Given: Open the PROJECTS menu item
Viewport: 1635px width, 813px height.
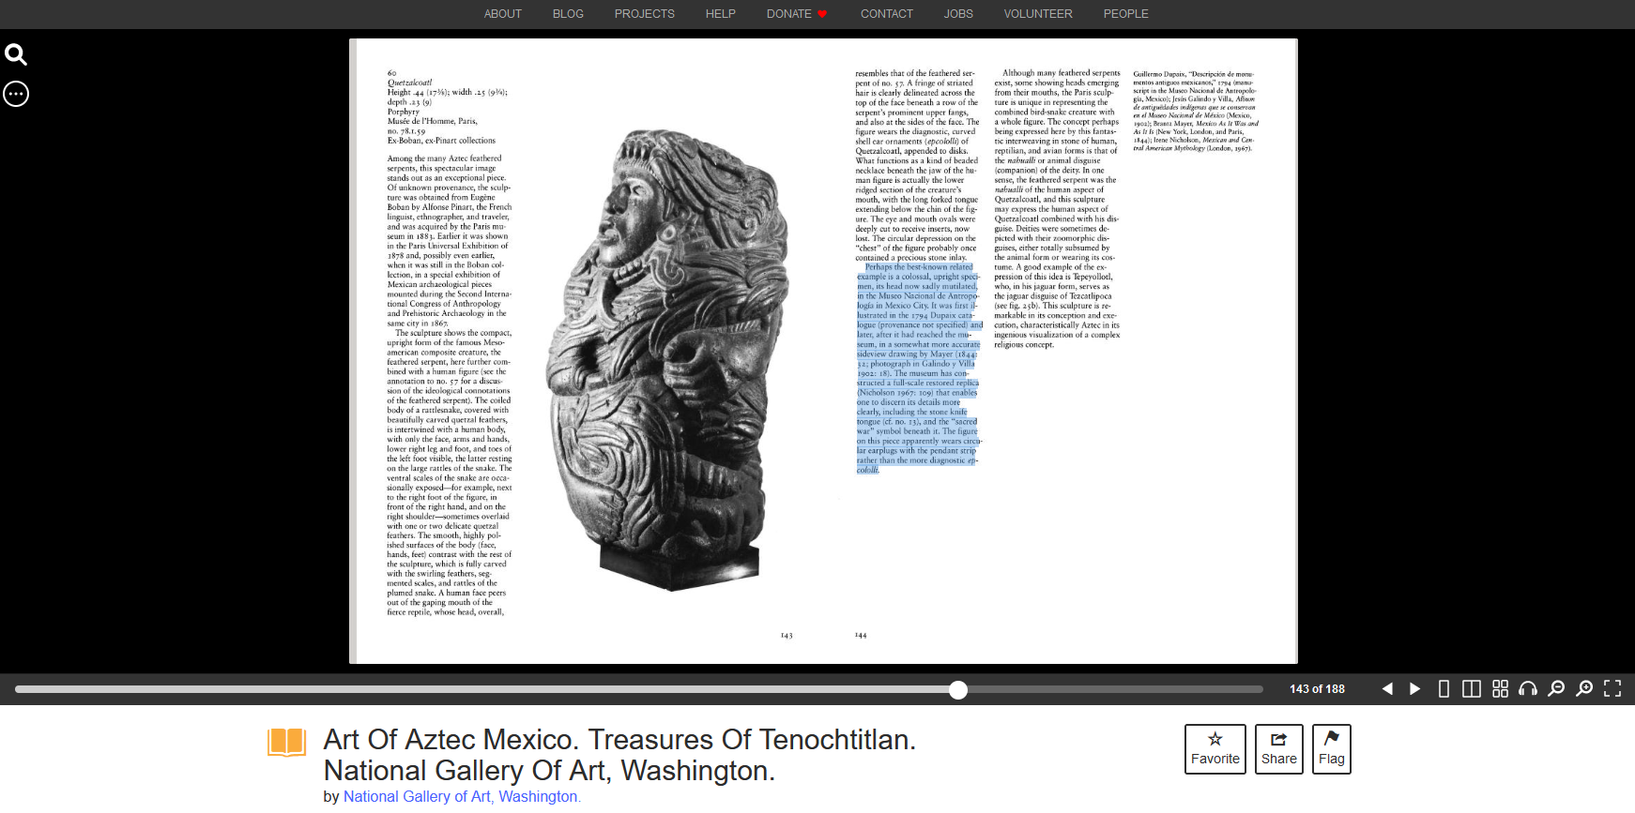Looking at the screenshot, I should 644,14.
